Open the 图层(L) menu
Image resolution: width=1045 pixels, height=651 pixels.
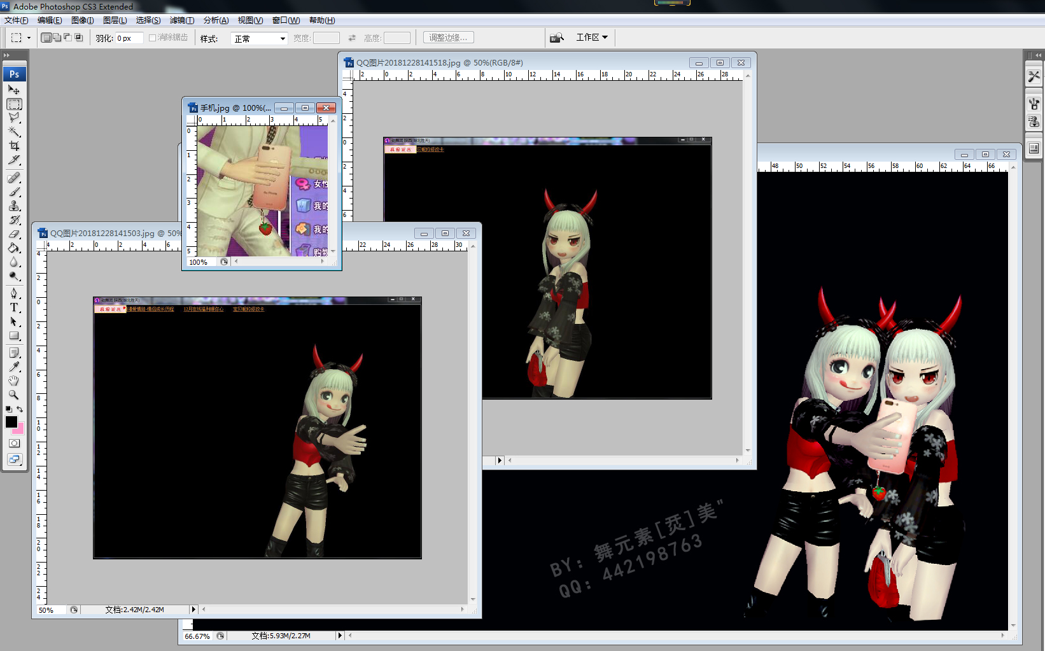[115, 20]
